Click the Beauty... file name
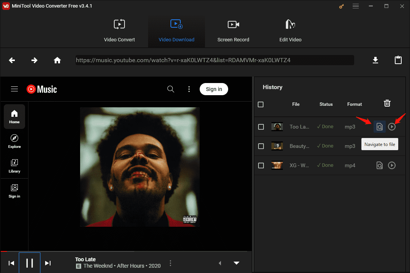The height and width of the screenshot is (273, 410). click(x=300, y=146)
